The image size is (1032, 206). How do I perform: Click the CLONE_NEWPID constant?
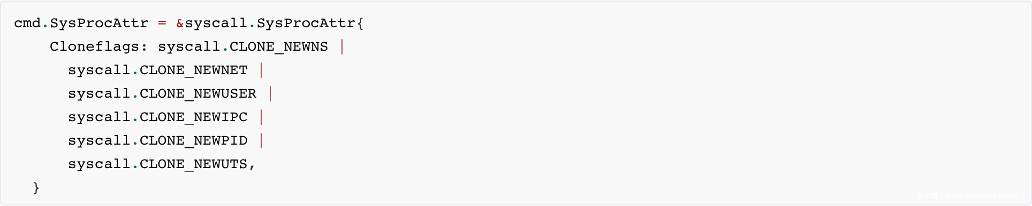(x=194, y=141)
